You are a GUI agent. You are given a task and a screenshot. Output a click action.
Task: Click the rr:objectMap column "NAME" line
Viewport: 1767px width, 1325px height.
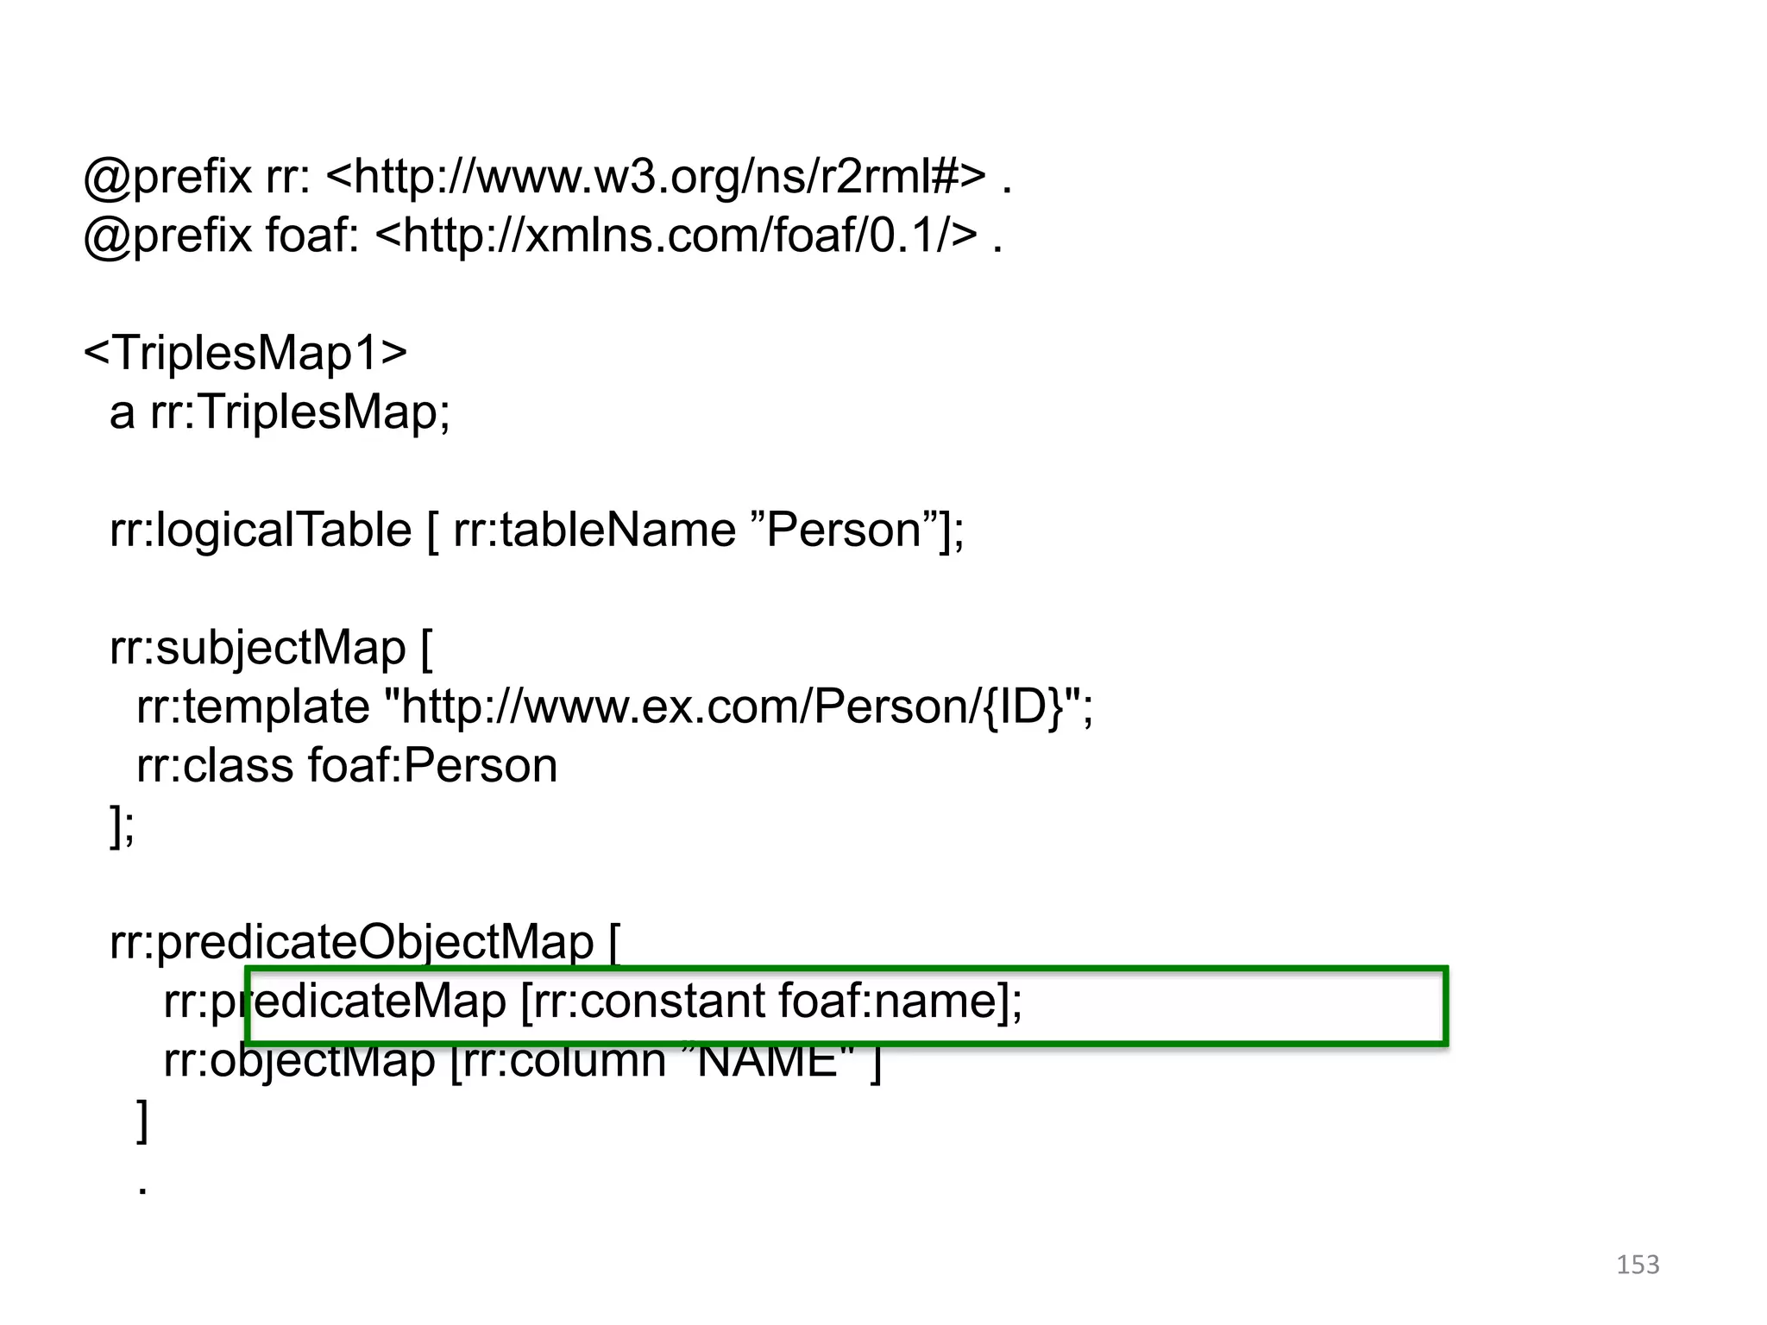[522, 1061]
